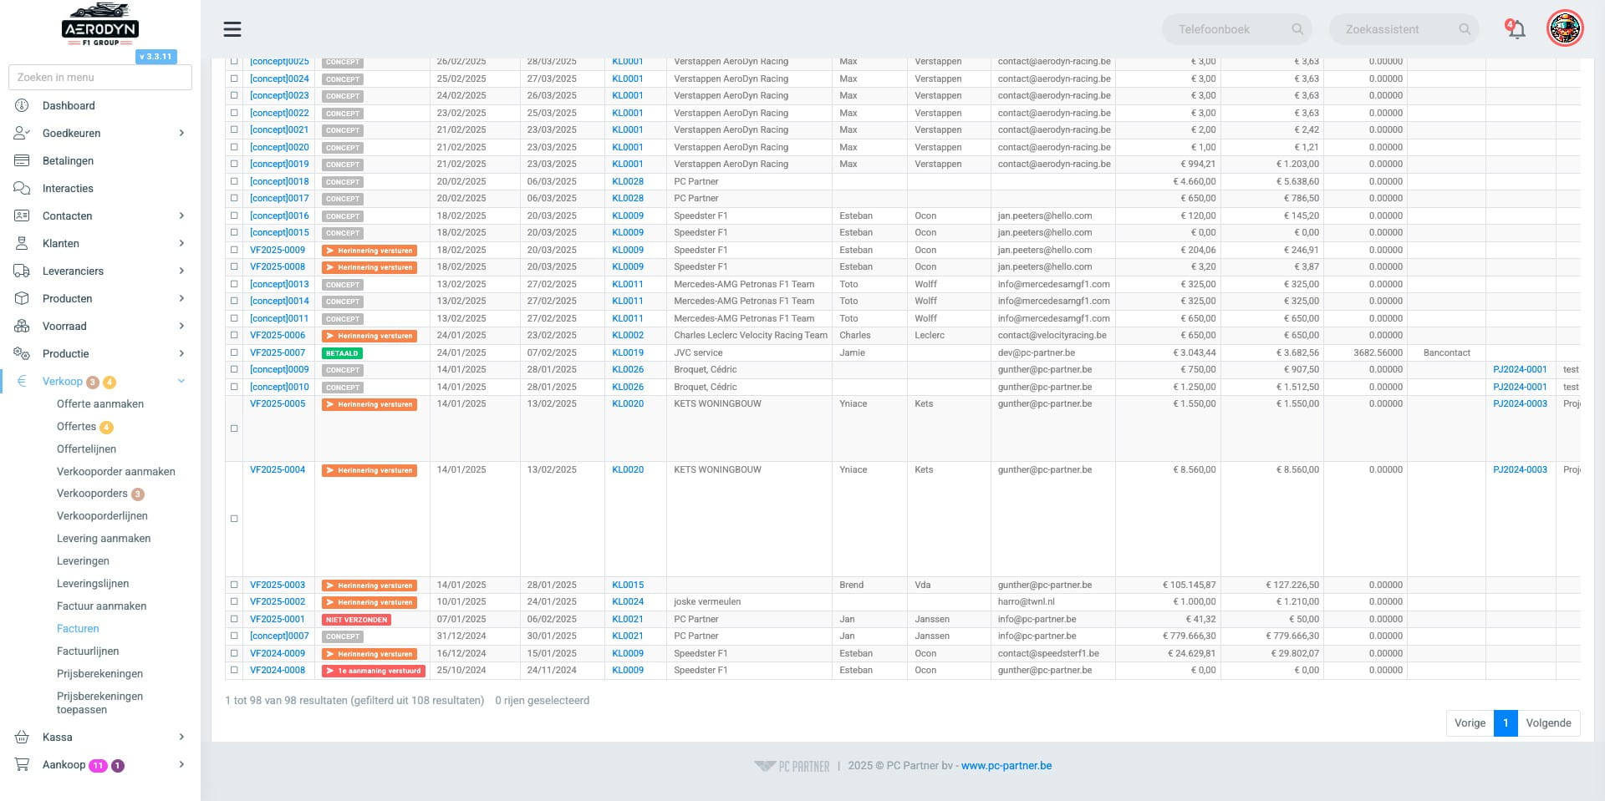Open customer link KL0028 for [concept]0018

[628, 181]
